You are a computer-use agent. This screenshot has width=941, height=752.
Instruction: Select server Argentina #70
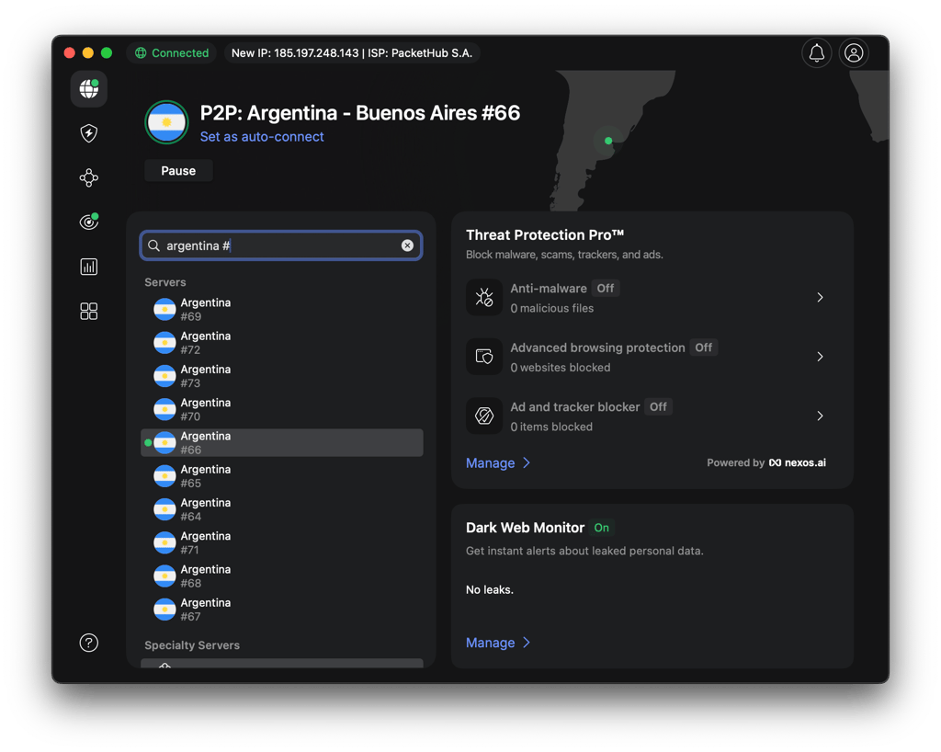pos(281,409)
